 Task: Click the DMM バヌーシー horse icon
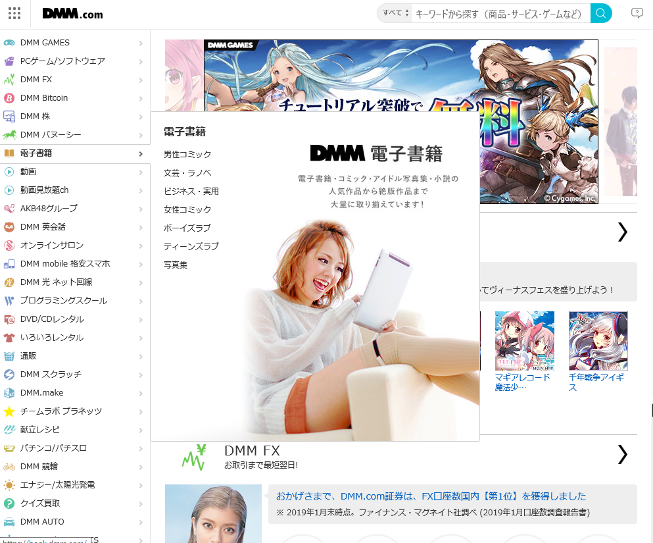click(9, 135)
